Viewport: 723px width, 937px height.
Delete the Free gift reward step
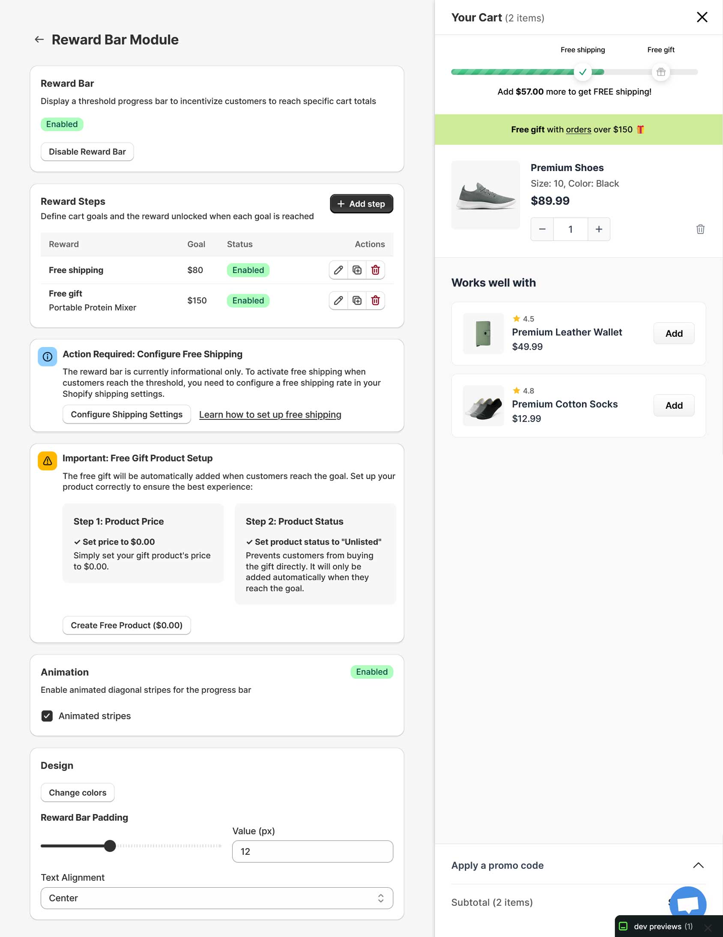(x=375, y=300)
